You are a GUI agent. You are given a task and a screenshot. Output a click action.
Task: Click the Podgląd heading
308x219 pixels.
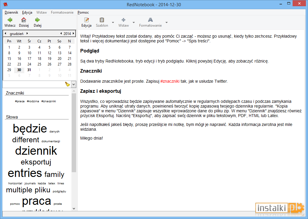click(89, 51)
